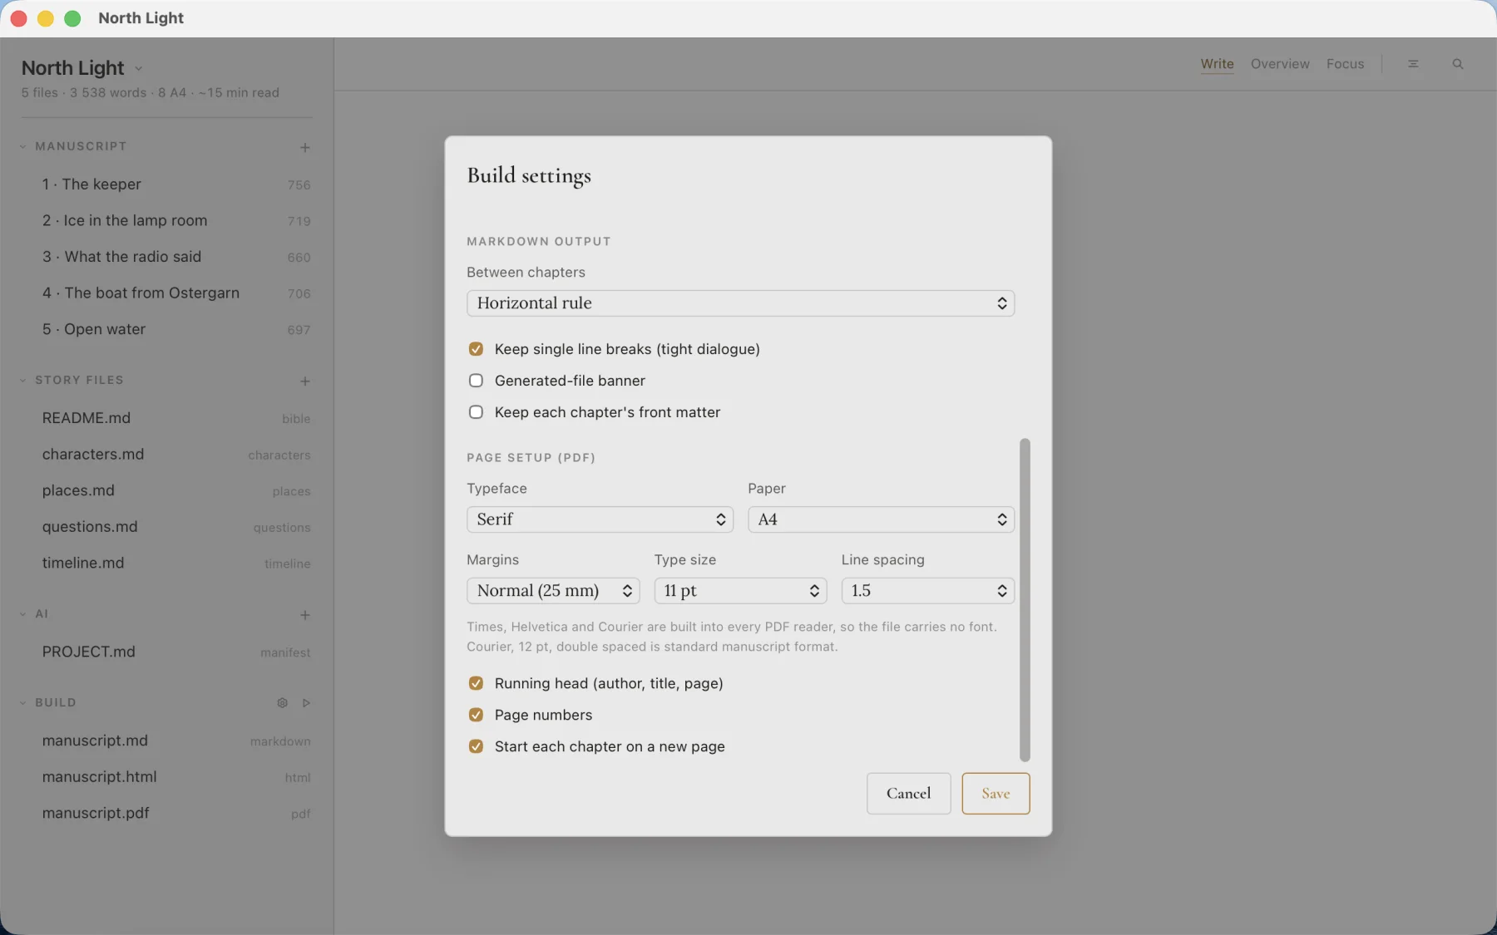The width and height of the screenshot is (1497, 935).
Task: Open the North Light project title dropdown
Action: coord(82,68)
